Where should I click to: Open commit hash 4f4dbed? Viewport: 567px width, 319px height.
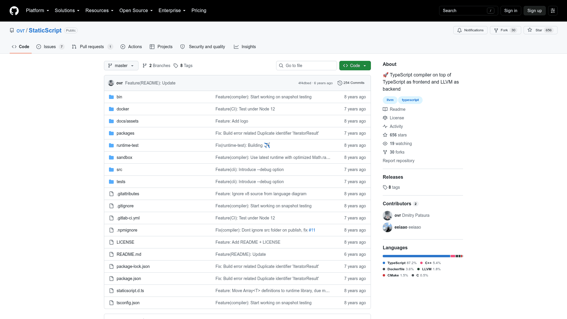(304, 83)
